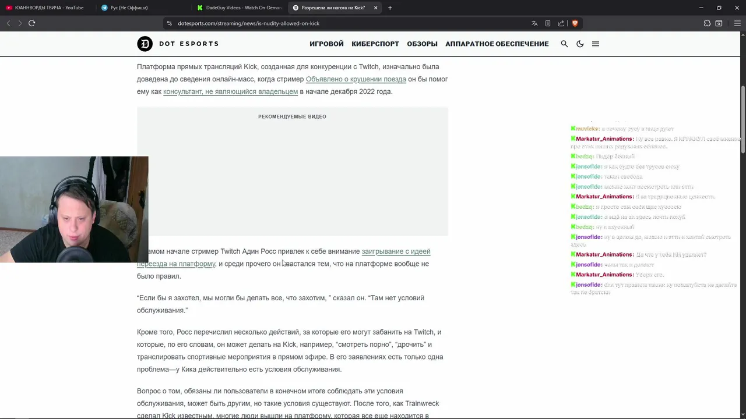
Task: Open reader mode from the address bar
Action: point(548,23)
